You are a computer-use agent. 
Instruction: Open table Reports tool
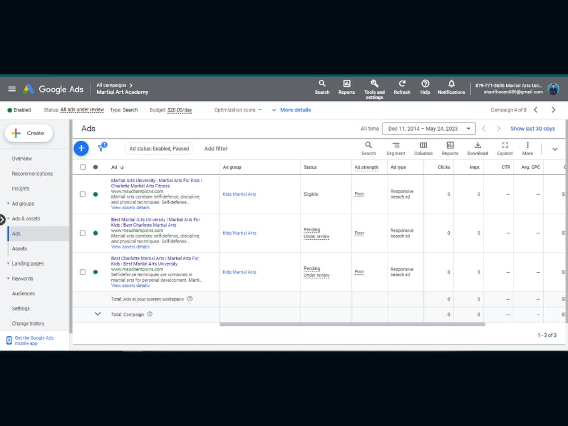click(x=450, y=148)
